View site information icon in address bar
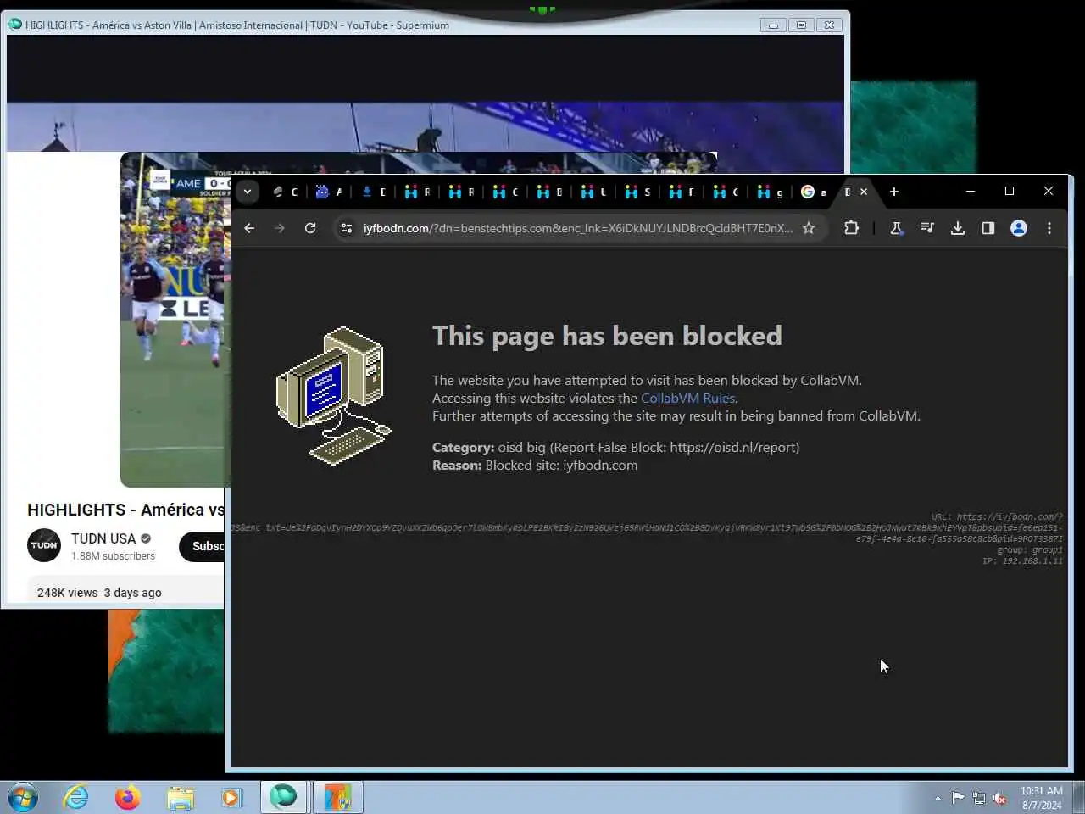1085x814 pixels. 346,228
